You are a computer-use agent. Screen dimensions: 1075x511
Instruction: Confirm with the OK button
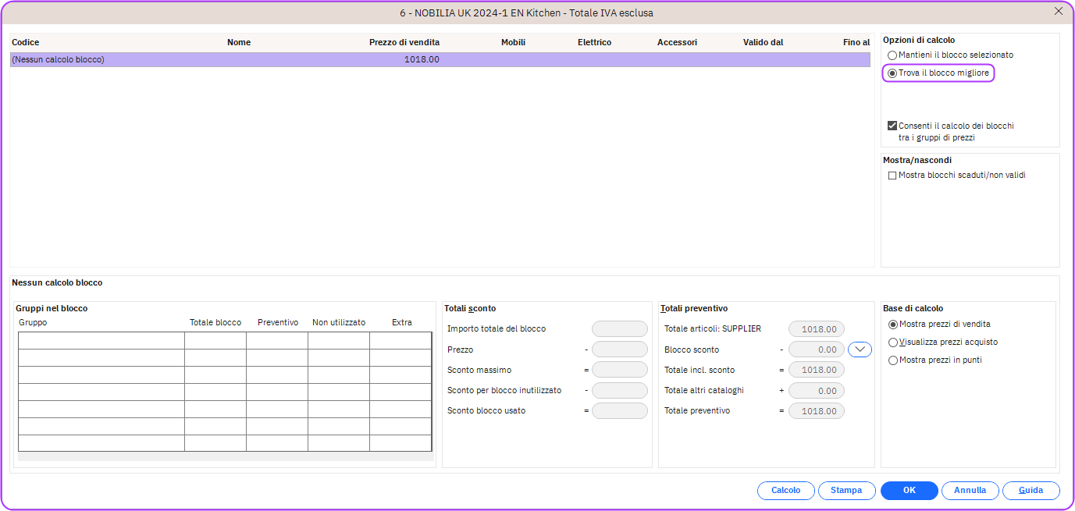tap(909, 491)
